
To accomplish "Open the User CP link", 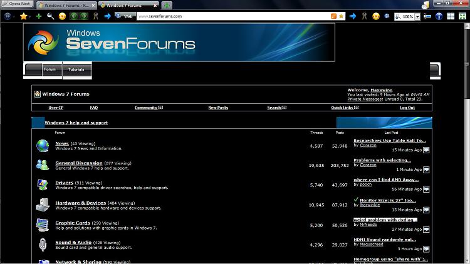I will click(x=56, y=108).
